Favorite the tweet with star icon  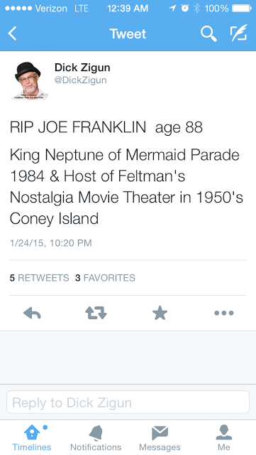tap(160, 313)
